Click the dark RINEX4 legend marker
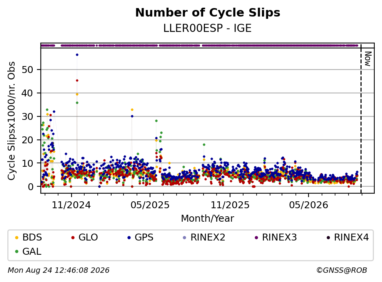382x282 pixels. [x=328, y=237]
